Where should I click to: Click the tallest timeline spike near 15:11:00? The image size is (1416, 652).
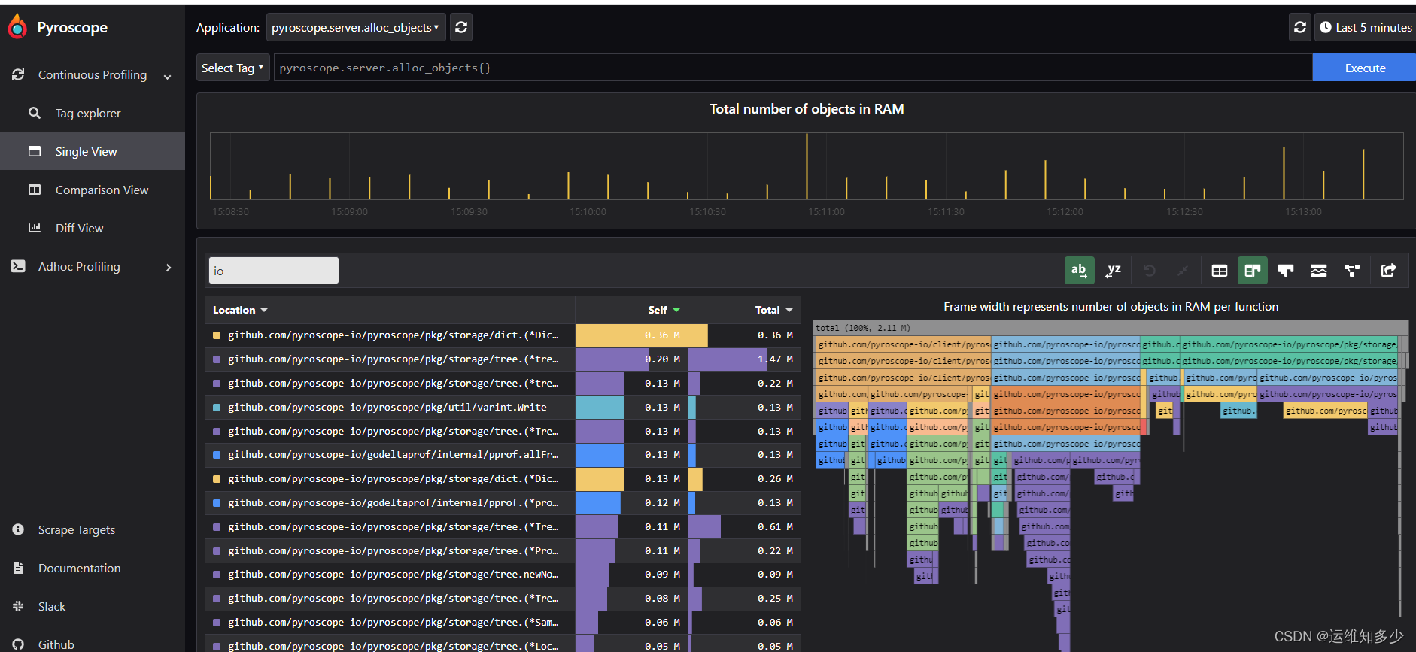(807, 166)
